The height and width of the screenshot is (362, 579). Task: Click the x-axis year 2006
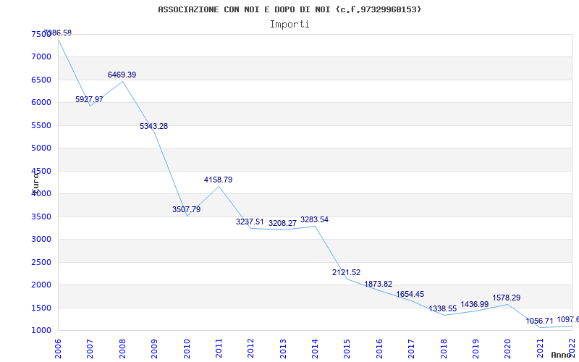pyautogui.click(x=59, y=349)
